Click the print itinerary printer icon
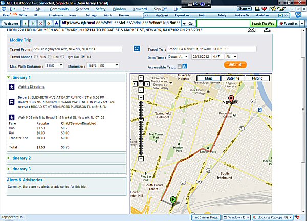The height and width of the screenshot is (221, 307). tap(267, 30)
